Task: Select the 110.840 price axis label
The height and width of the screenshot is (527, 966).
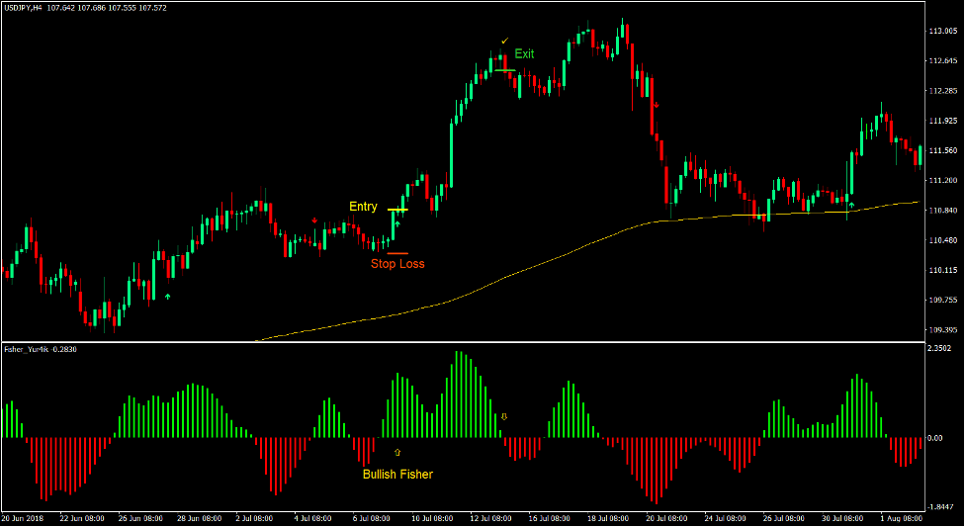Action: coord(942,211)
